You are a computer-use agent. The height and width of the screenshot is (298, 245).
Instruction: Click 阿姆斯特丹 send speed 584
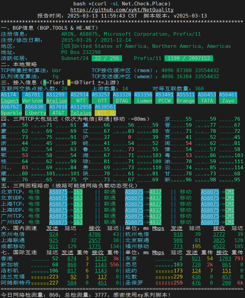click(x=72, y=283)
